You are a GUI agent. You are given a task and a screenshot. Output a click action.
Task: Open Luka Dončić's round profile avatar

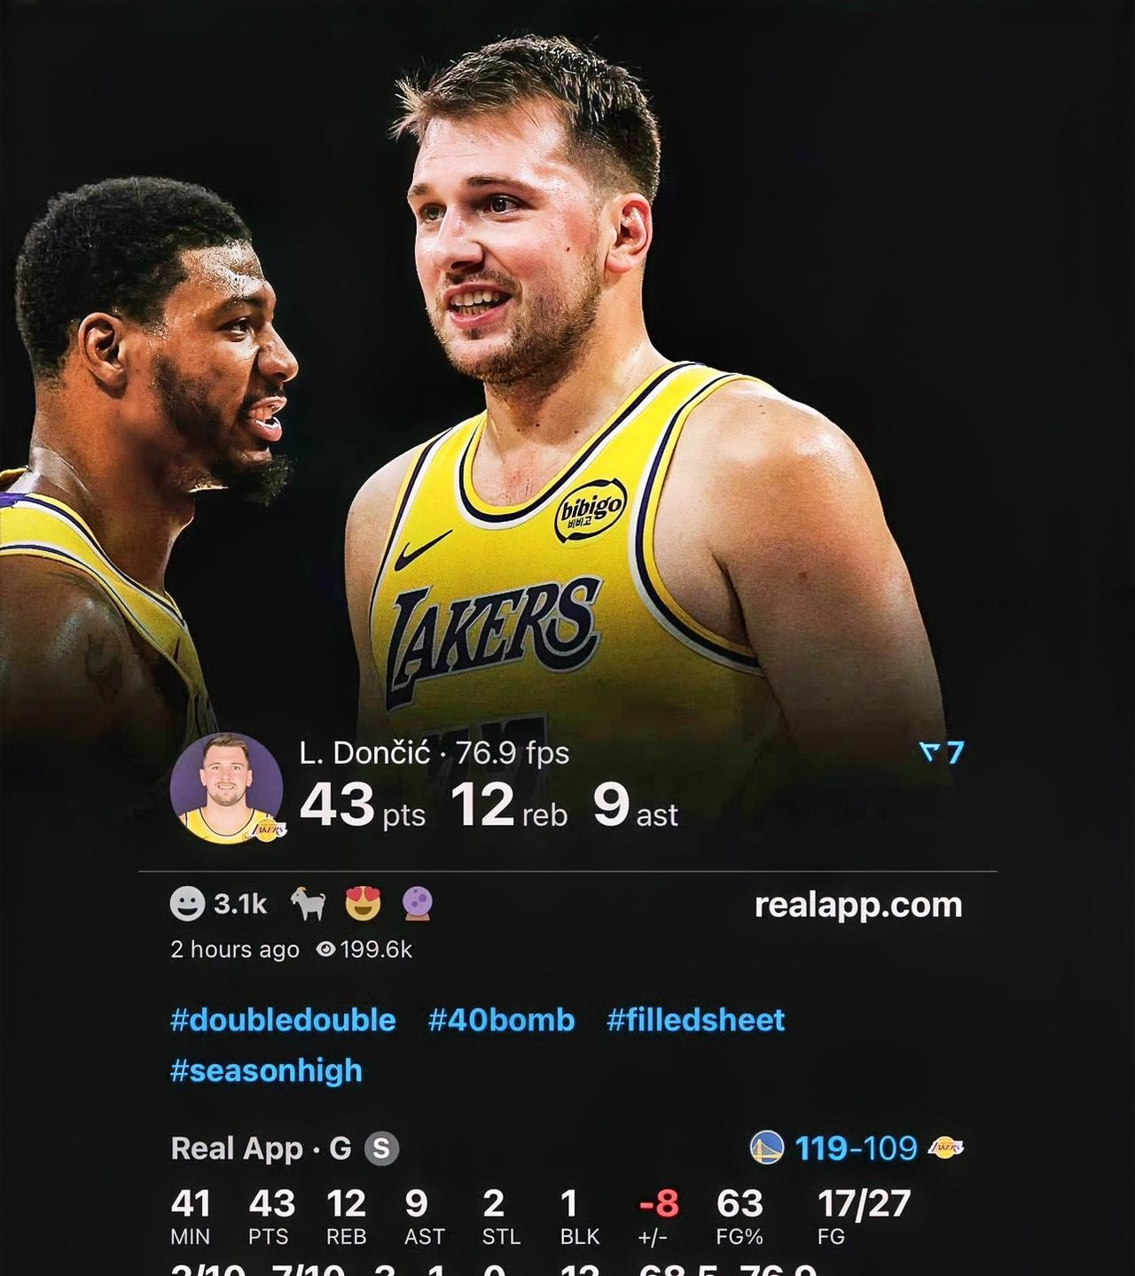pos(227,789)
